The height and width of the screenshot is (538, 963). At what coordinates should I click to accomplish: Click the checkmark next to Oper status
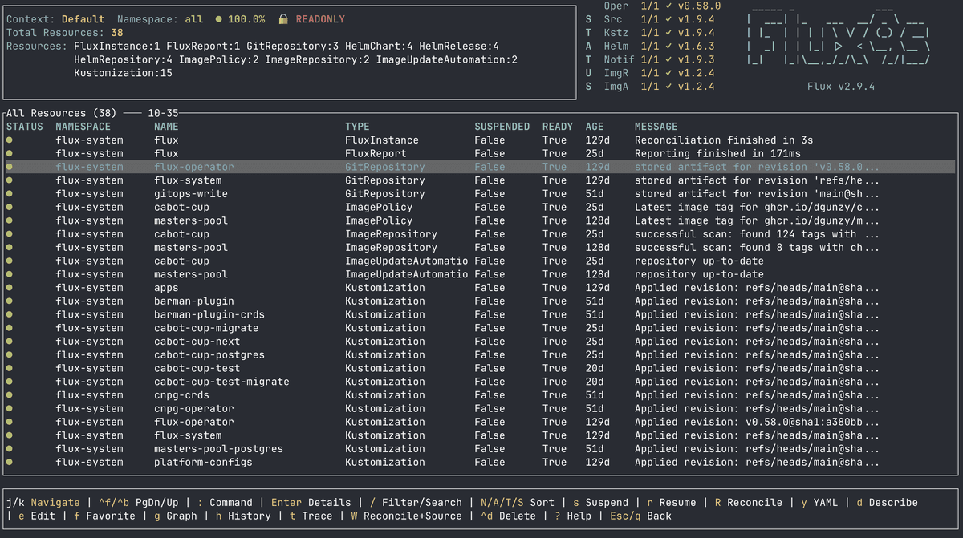tap(668, 6)
